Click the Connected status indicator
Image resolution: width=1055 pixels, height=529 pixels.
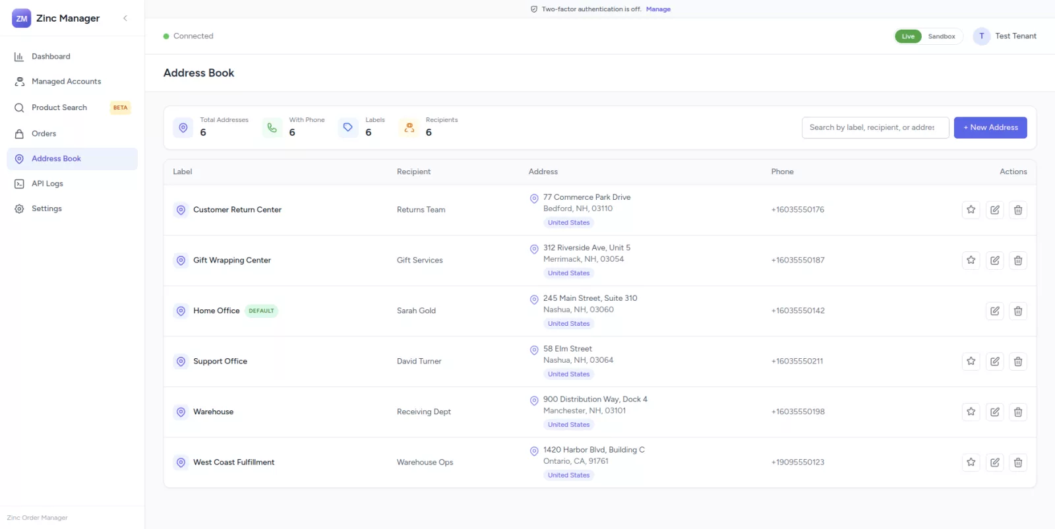tap(189, 36)
